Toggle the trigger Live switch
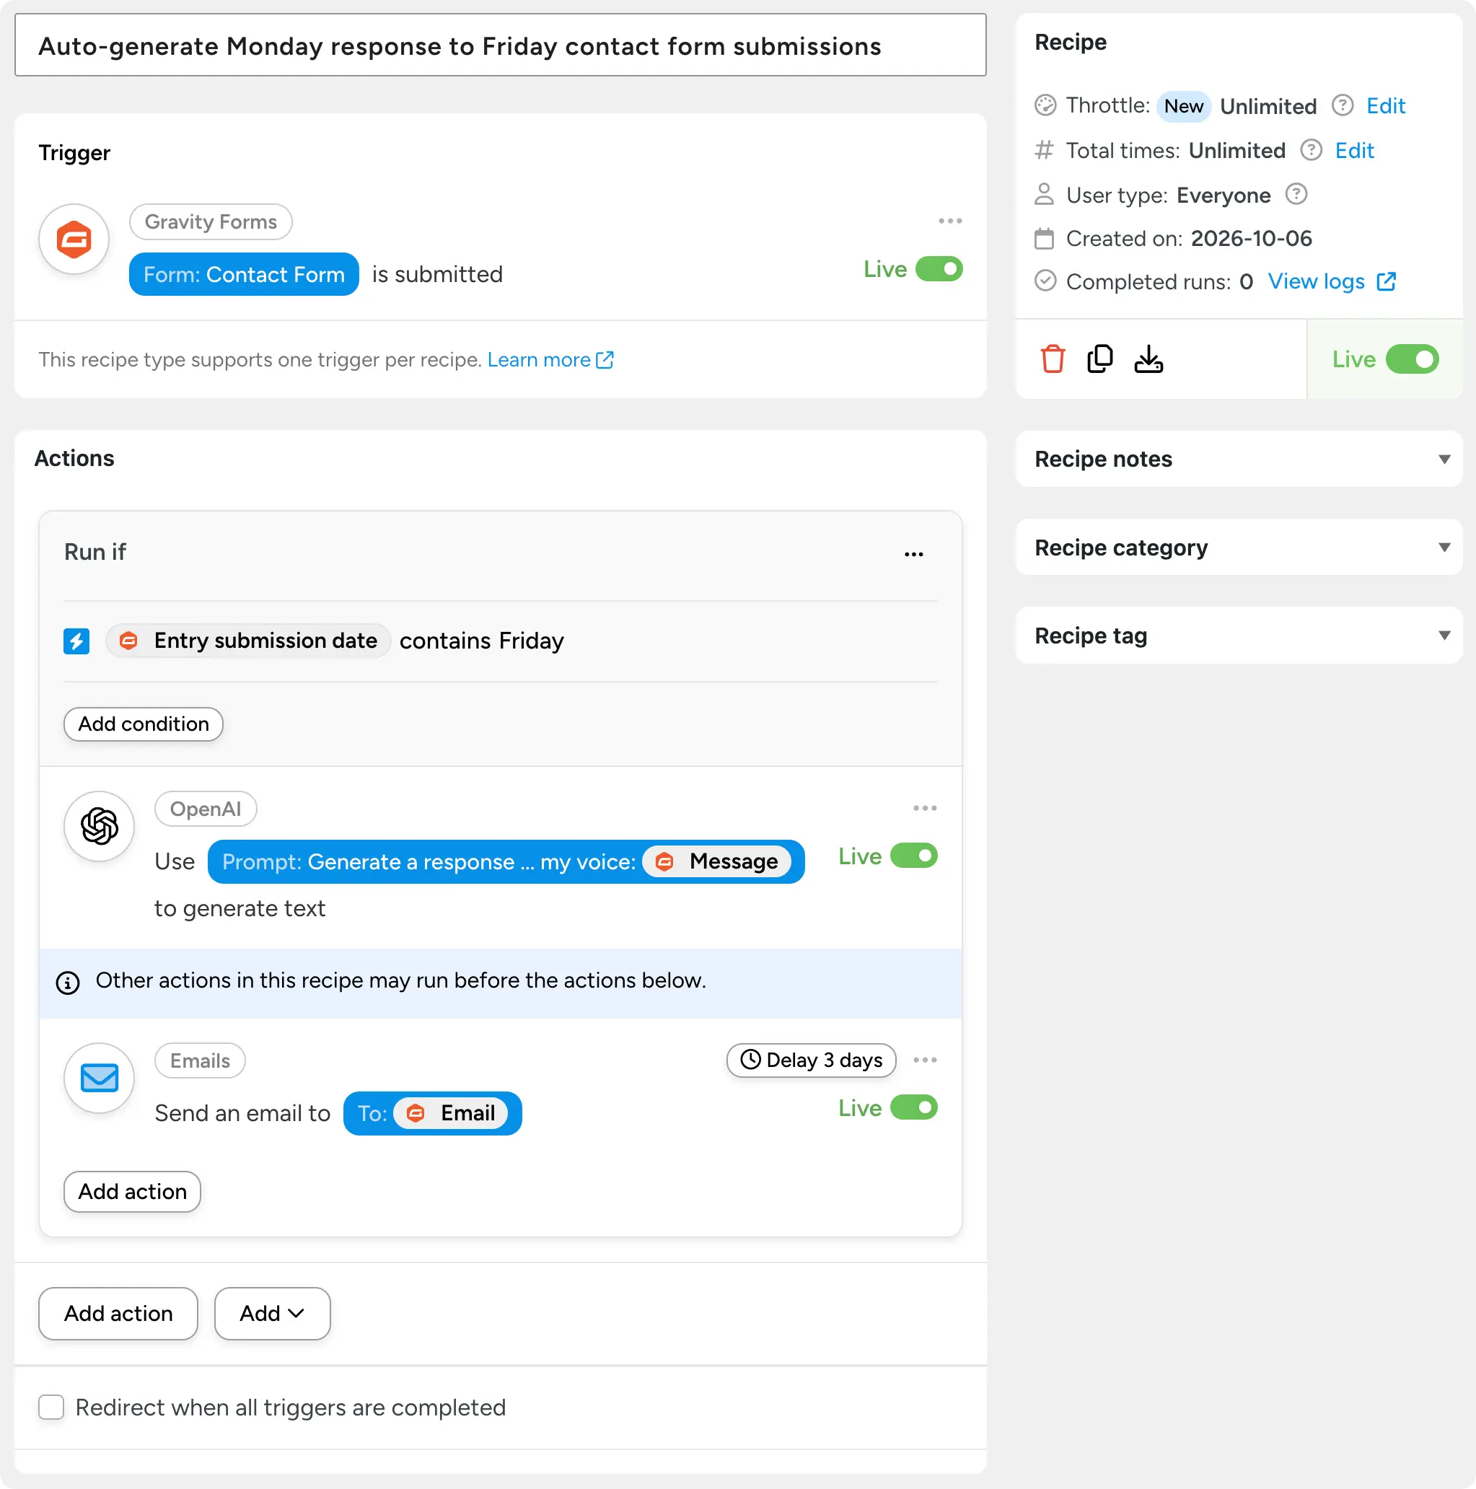The image size is (1476, 1489). tap(939, 269)
